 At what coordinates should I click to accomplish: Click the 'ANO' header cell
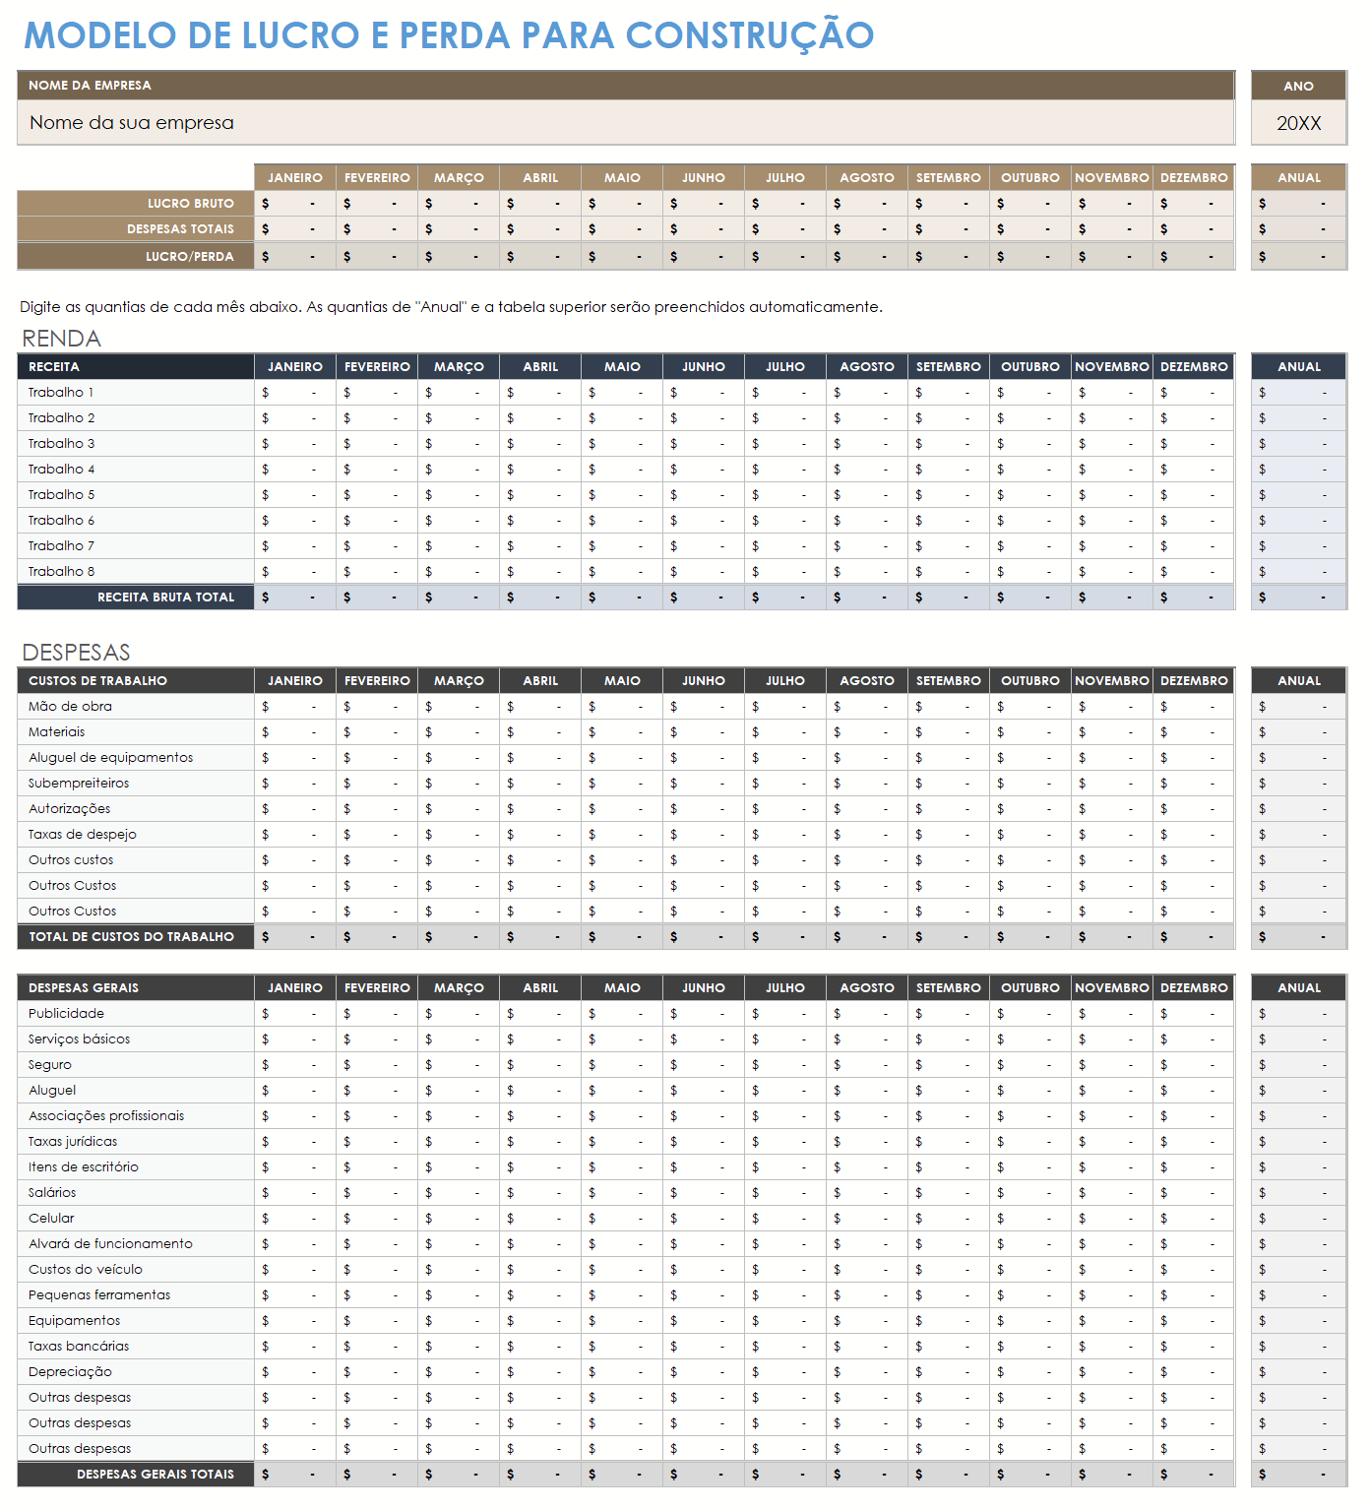tap(1299, 86)
